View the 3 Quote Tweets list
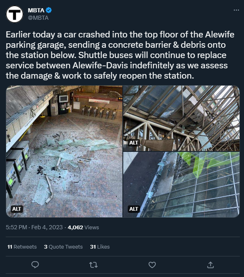244x277 pixels. tap(63, 247)
